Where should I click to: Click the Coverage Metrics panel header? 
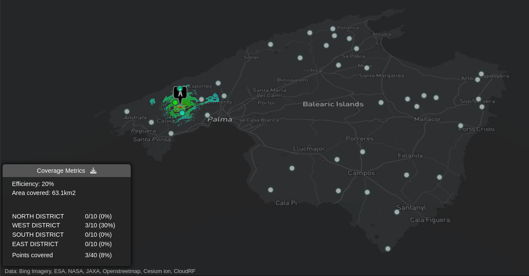click(61, 171)
